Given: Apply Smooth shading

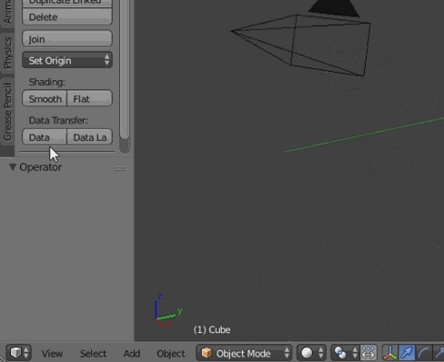Looking at the screenshot, I should click(x=45, y=98).
